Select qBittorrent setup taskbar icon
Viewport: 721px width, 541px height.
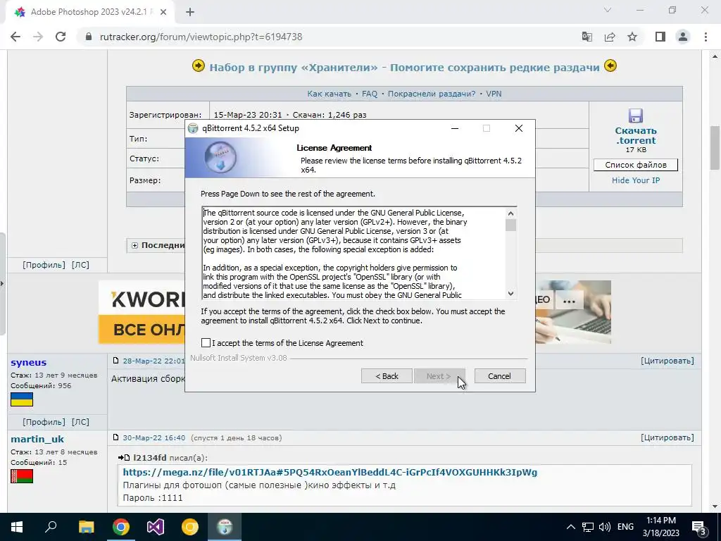pos(225,527)
